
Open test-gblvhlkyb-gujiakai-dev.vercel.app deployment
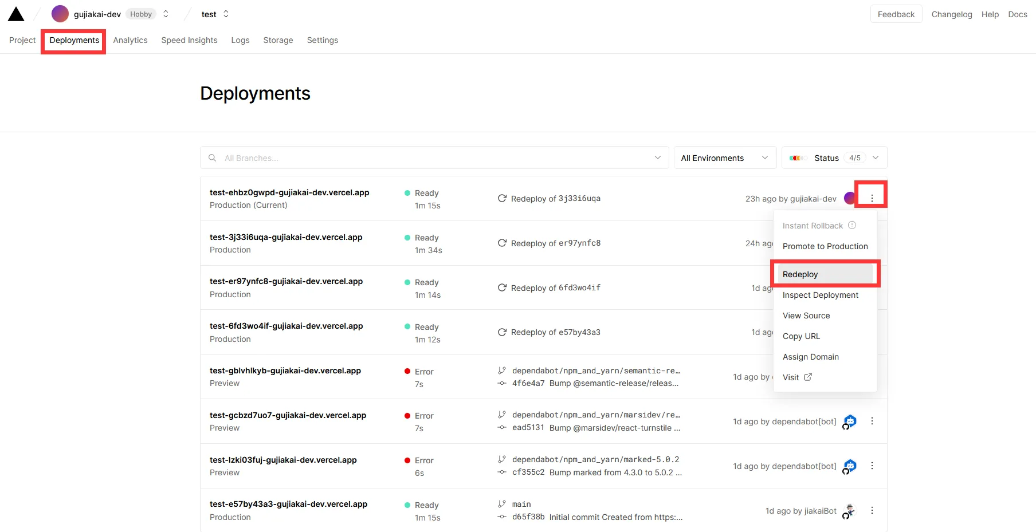click(285, 371)
